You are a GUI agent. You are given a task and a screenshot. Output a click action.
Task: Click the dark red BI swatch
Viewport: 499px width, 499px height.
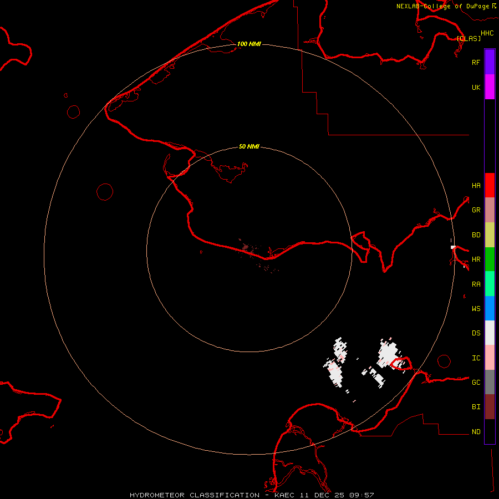tap(490, 407)
